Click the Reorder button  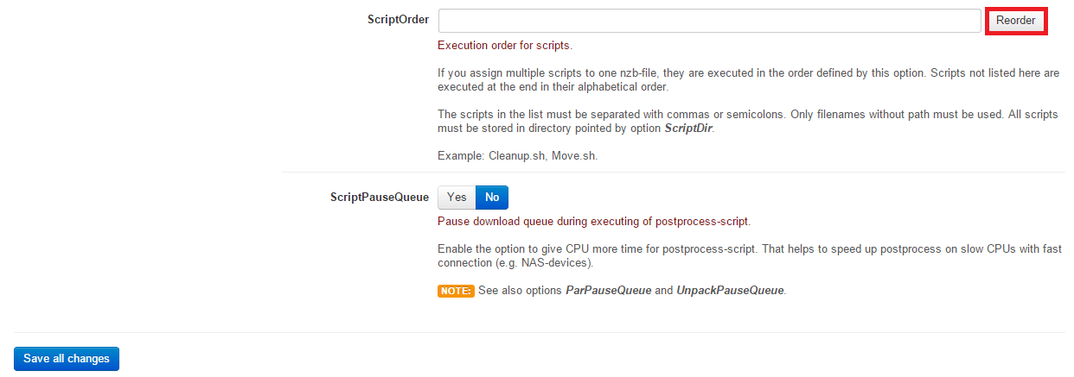click(1016, 21)
